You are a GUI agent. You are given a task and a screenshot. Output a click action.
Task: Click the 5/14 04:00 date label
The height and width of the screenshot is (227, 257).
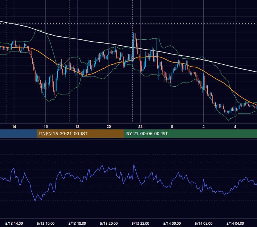point(235,223)
